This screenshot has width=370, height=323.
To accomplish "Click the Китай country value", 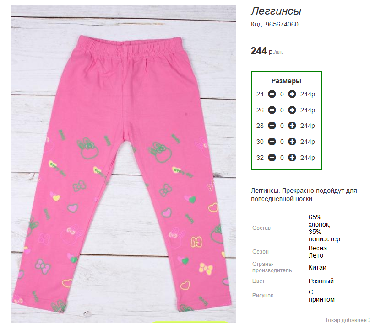I will pos(317,267).
